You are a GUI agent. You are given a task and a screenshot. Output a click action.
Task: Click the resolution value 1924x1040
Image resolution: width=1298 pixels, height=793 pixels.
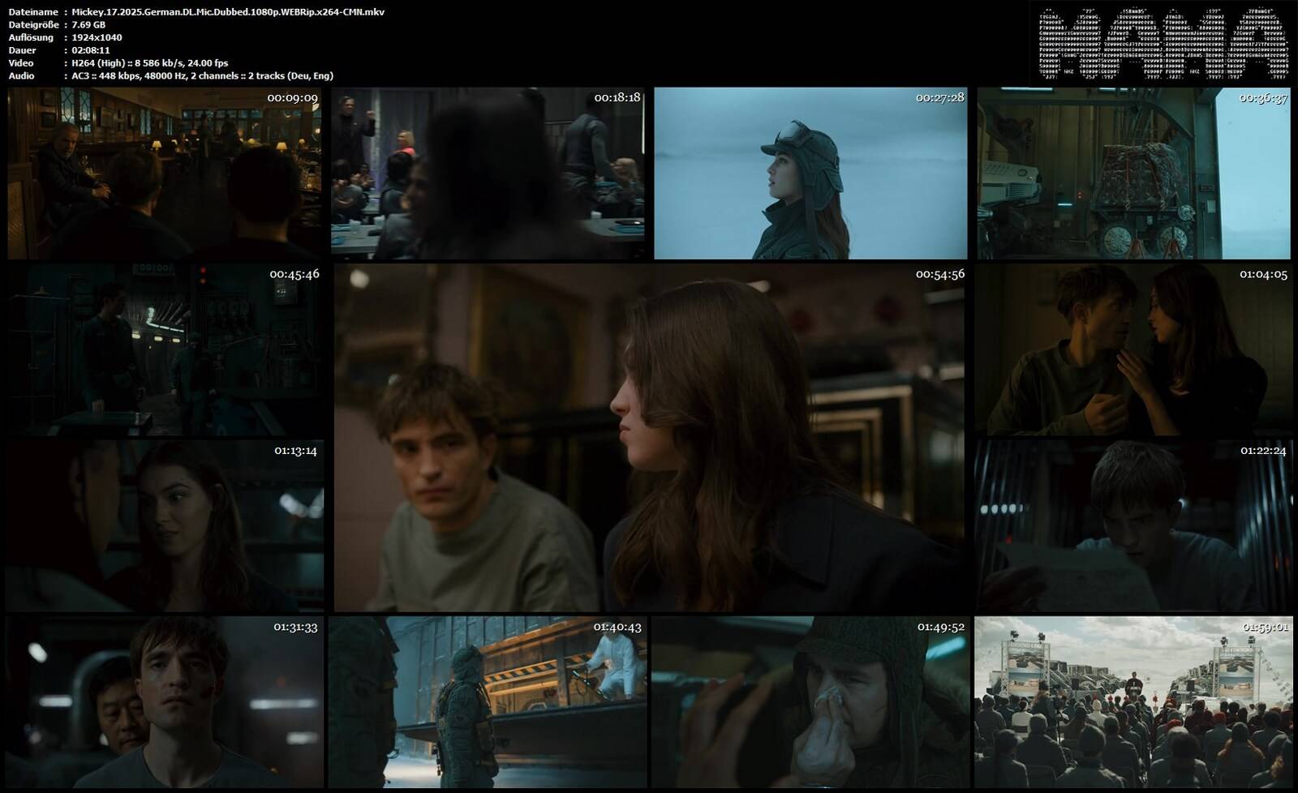click(x=97, y=37)
